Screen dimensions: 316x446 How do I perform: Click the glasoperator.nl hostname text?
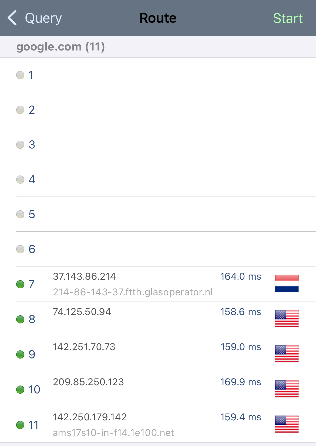click(x=133, y=292)
